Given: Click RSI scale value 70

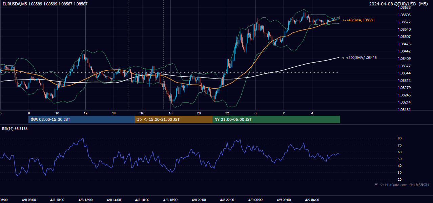Looking at the screenshot, I should pyautogui.click(x=400, y=145).
